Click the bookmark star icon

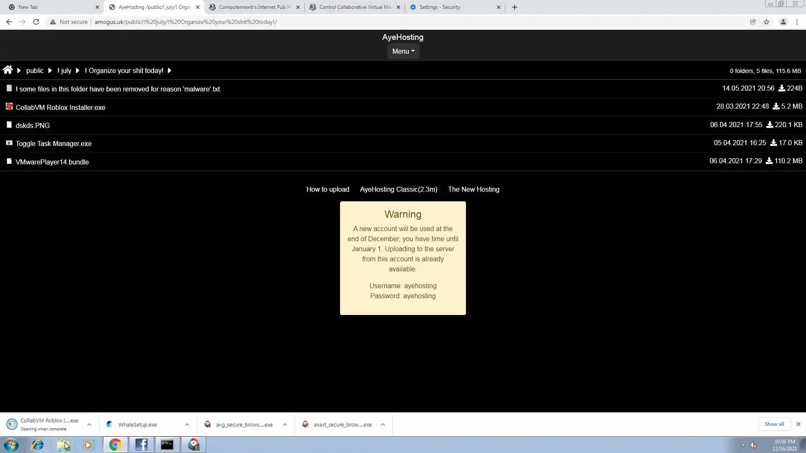point(767,22)
